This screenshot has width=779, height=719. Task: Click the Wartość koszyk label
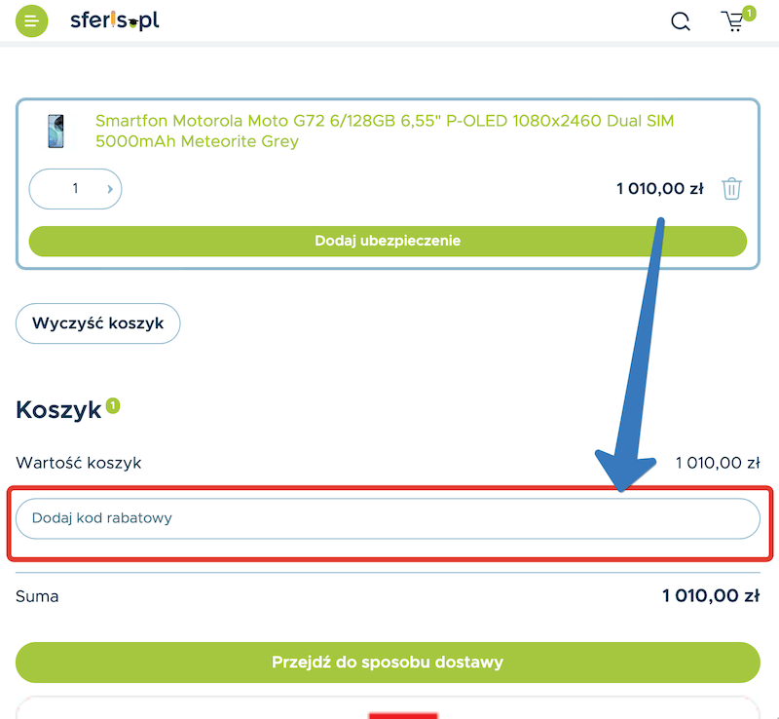coord(79,463)
